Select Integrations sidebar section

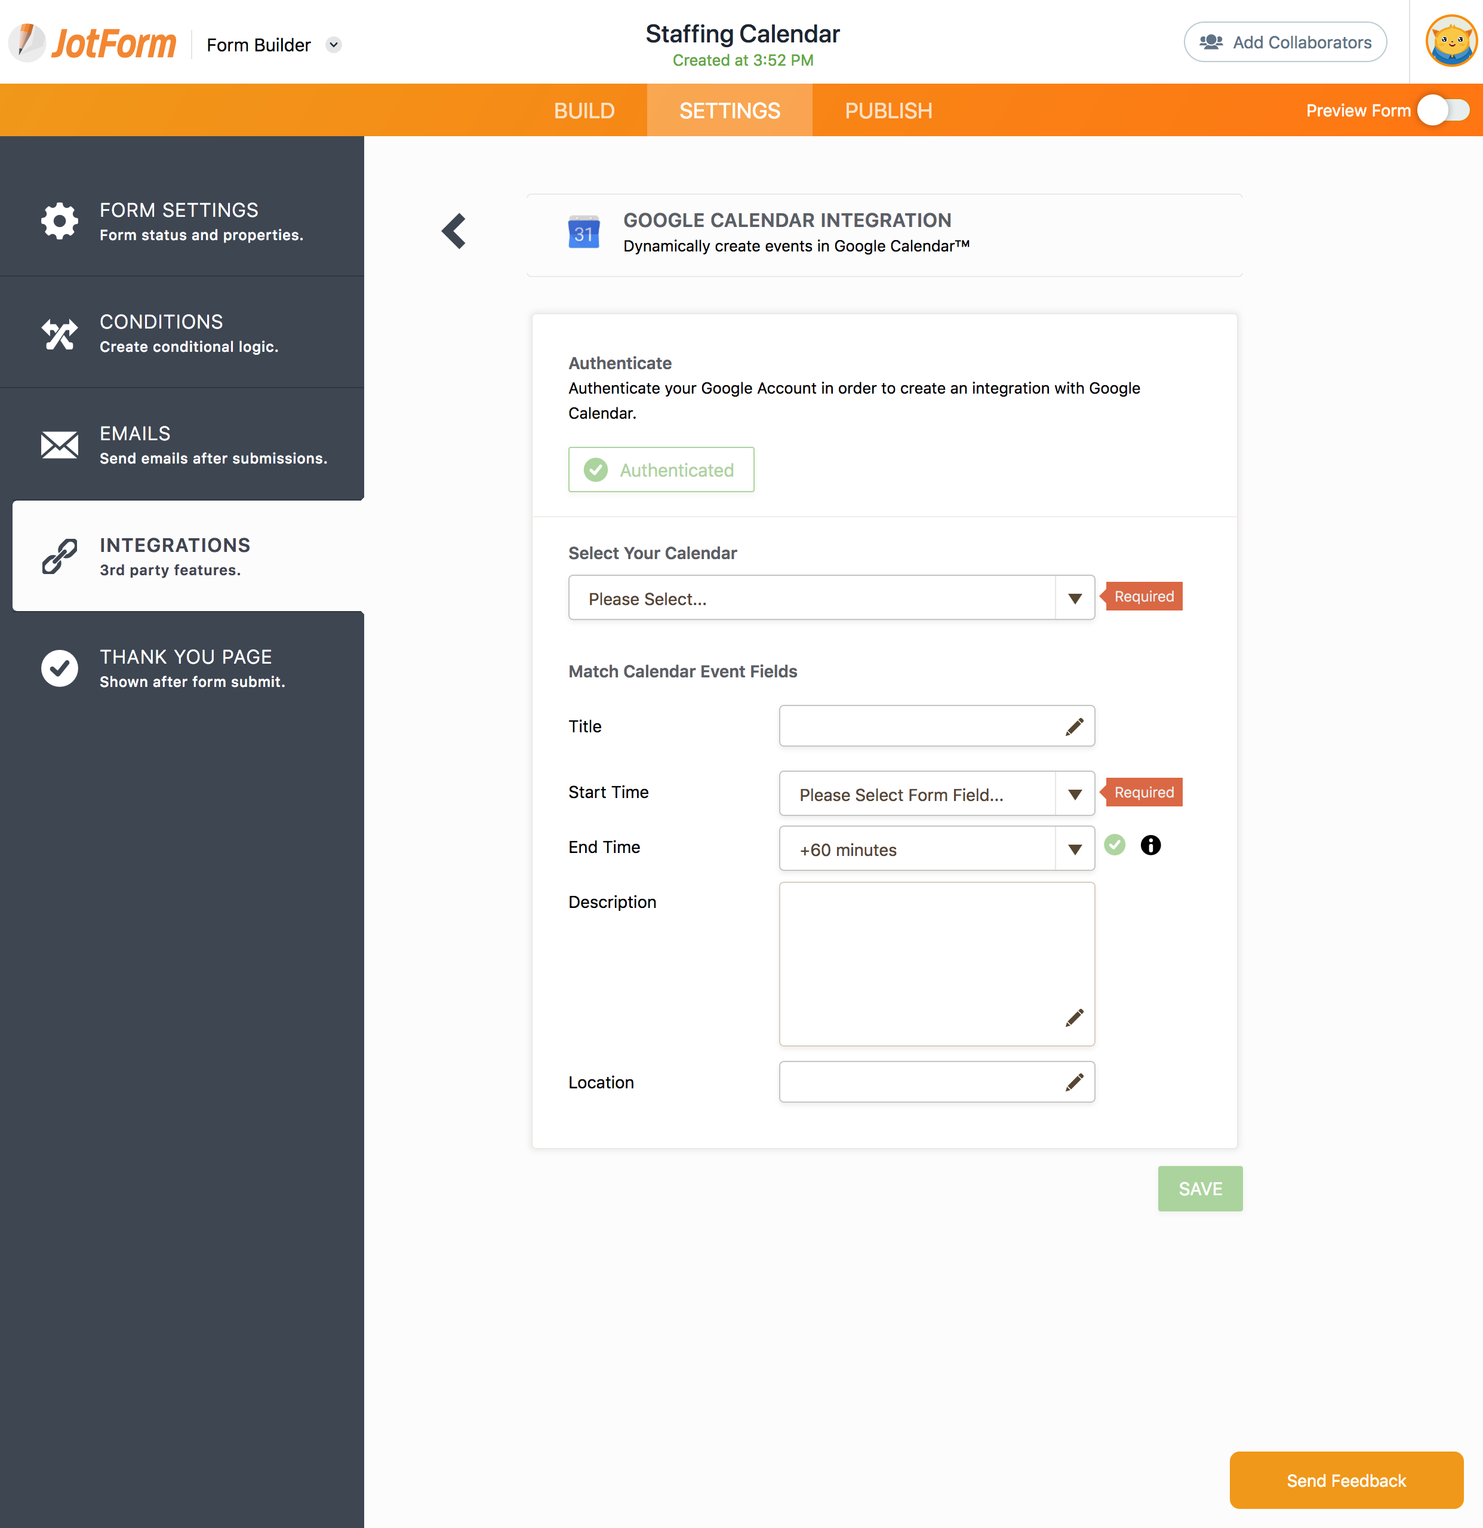[189, 556]
